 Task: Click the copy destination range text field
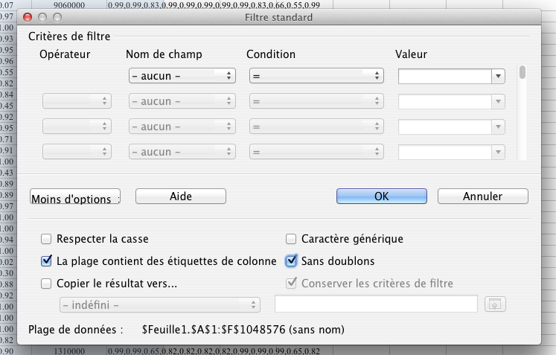(376, 304)
